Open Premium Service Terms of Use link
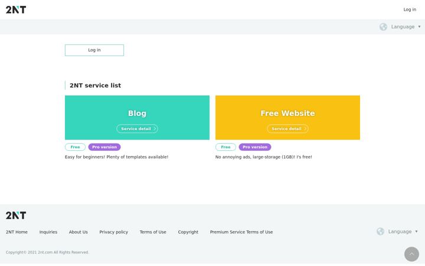425x266 pixels. [241, 232]
